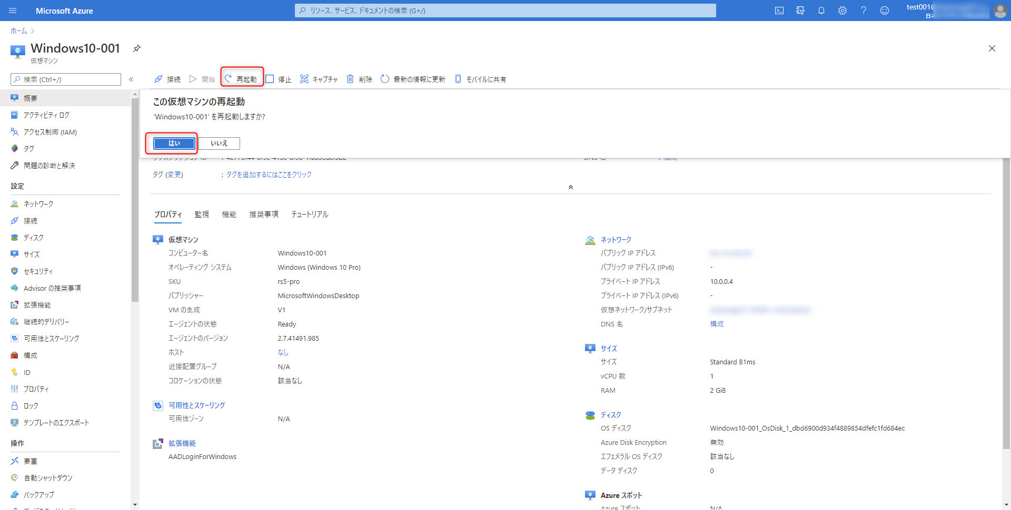This screenshot has width=1011, height=510.
Task: Open アクティビティ ログ in the side menu
Action: (x=65, y=115)
